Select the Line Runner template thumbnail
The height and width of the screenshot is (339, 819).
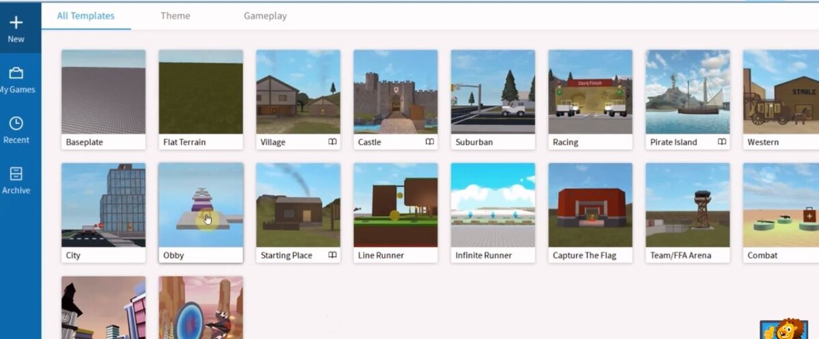[396, 205]
